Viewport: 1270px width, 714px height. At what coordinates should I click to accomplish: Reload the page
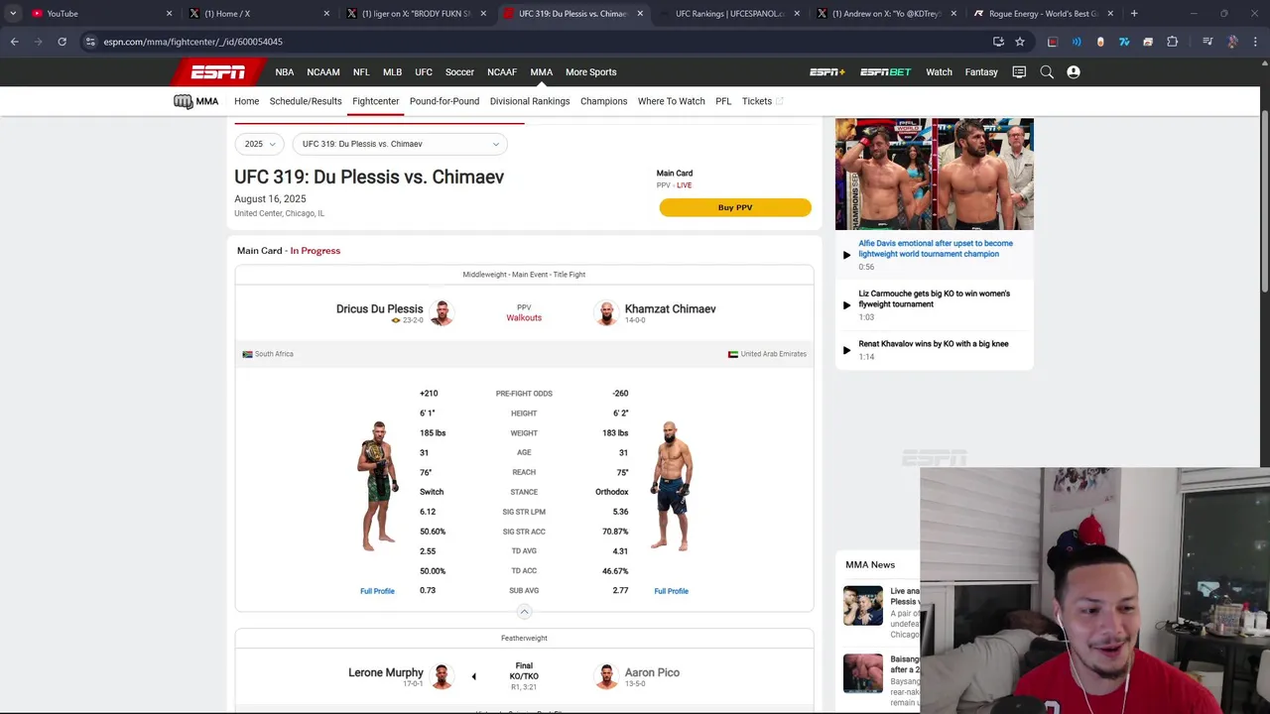click(62, 42)
